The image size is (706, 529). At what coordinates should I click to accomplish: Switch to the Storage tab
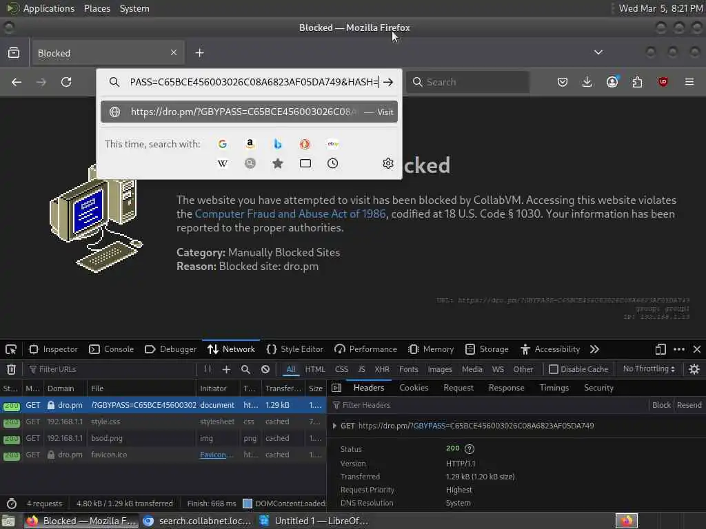click(x=487, y=349)
